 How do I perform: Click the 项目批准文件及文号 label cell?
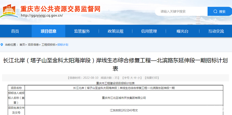(x=16, y=110)
